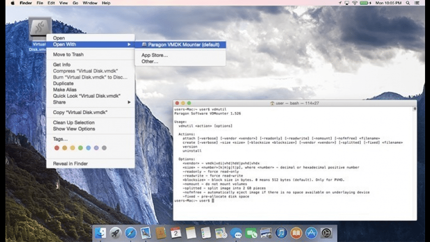Apply the green tag color

[x=81, y=148]
